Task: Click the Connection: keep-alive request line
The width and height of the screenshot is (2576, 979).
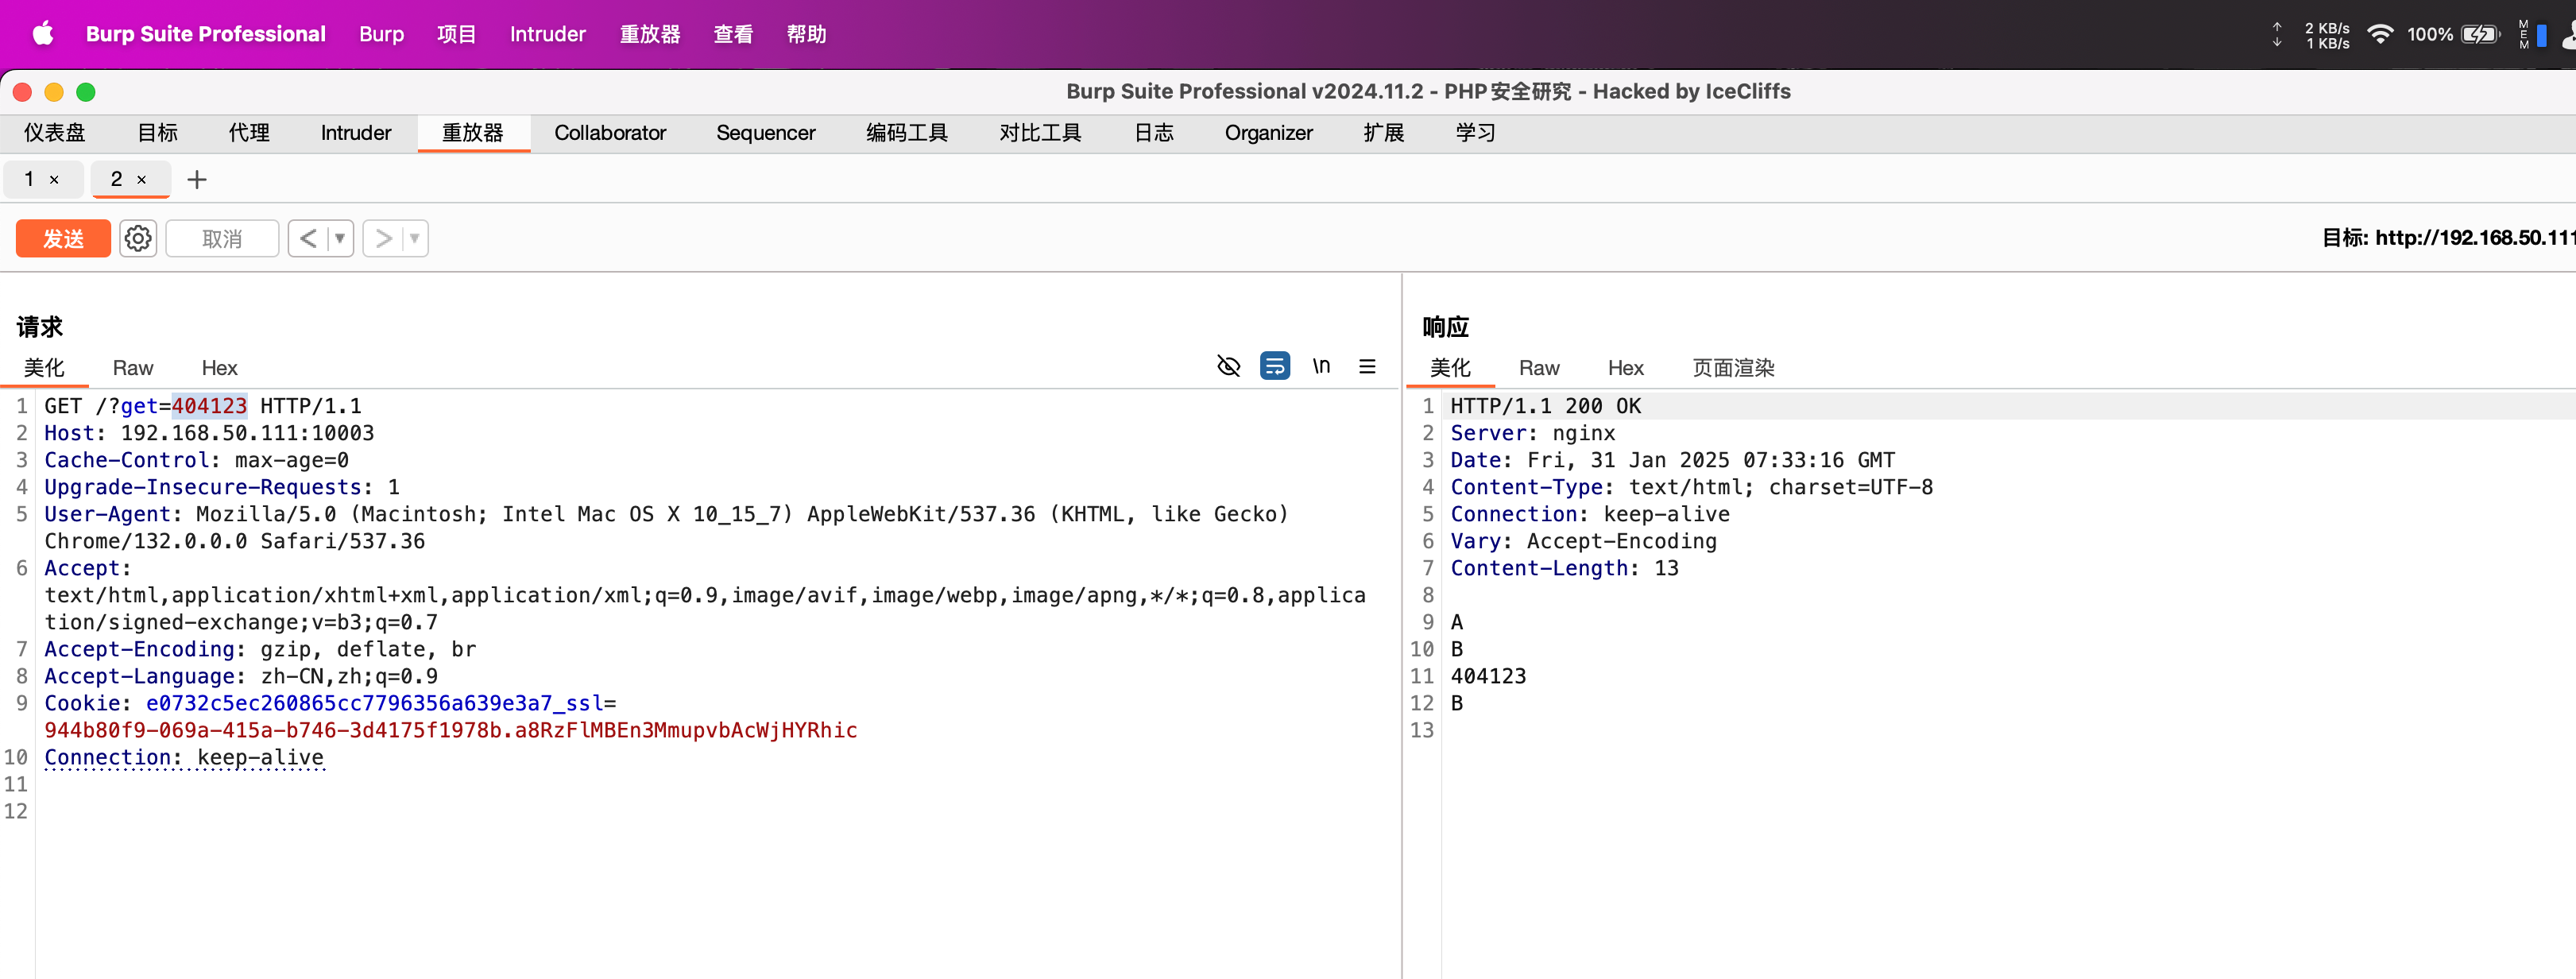Action: [184, 757]
